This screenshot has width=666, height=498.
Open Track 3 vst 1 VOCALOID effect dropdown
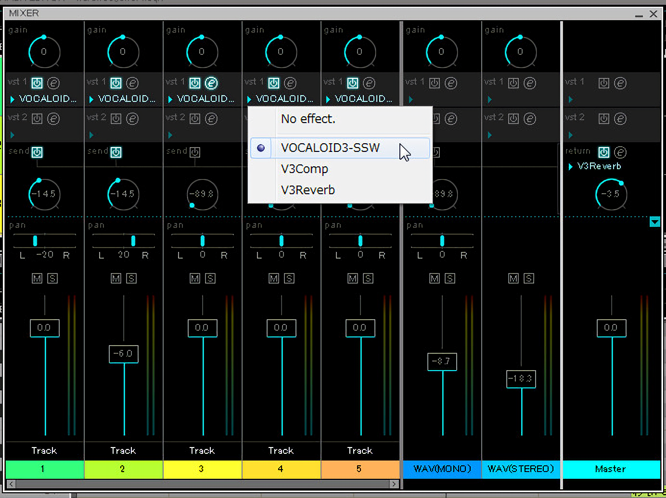click(201, 99)
